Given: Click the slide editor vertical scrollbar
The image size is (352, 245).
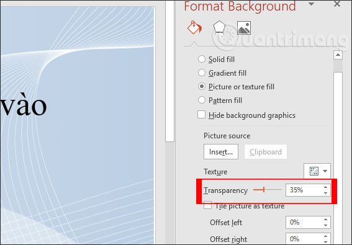Looking at the screenshot, I should (x=169, y=71).
